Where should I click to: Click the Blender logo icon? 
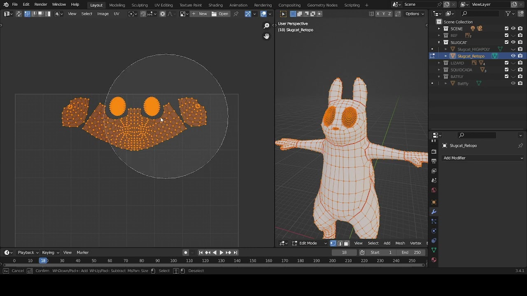point(6,5)
